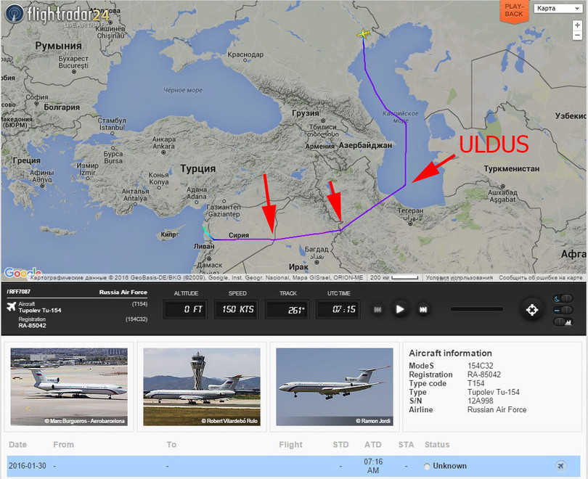Image resolution: width=588 pixels, height=479 pixels.
Task: Click plane icon in the flight history row
Action: (560, 466)
